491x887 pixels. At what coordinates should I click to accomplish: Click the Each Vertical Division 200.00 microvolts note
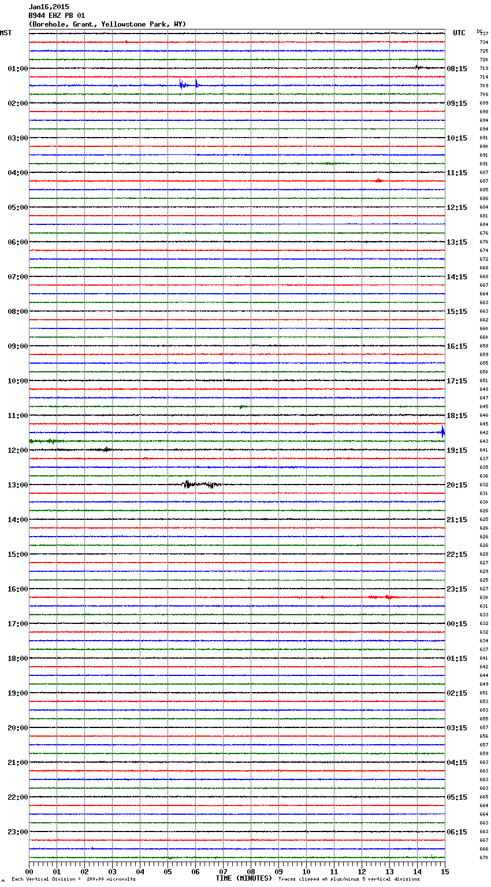(73, 879)
